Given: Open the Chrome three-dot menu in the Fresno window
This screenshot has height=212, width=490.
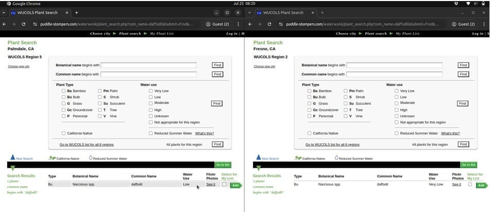Looking at the screenshot, I should click(483, 24).
